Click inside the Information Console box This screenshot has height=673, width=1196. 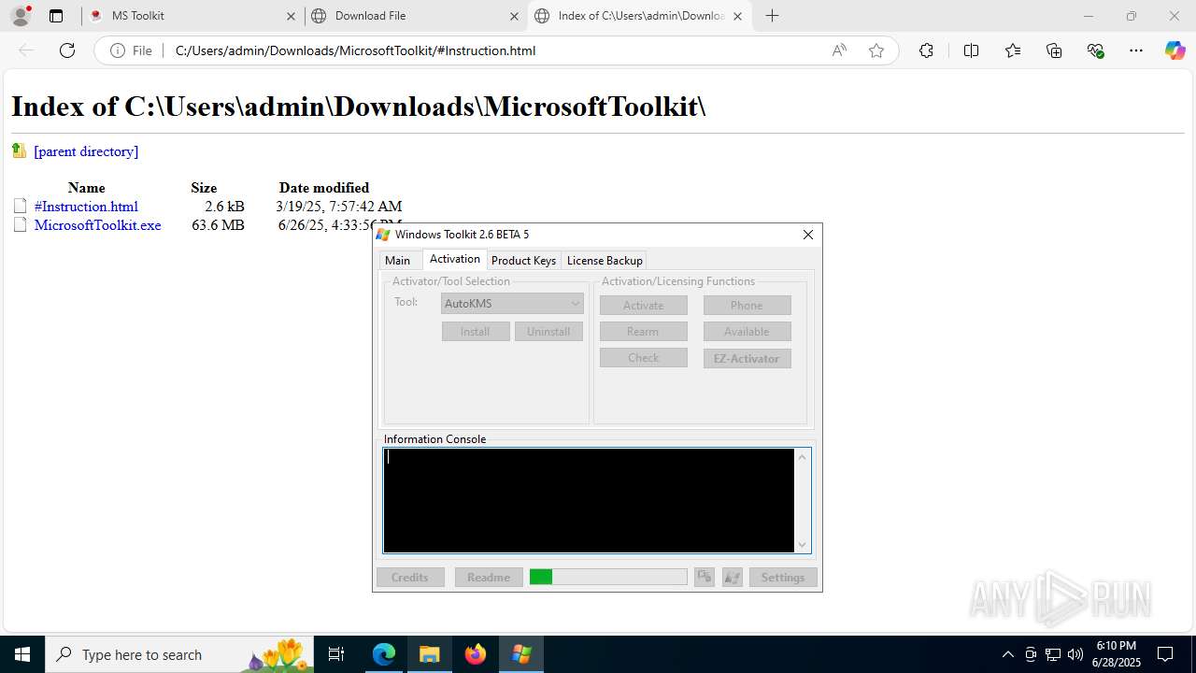pos(589,500)
